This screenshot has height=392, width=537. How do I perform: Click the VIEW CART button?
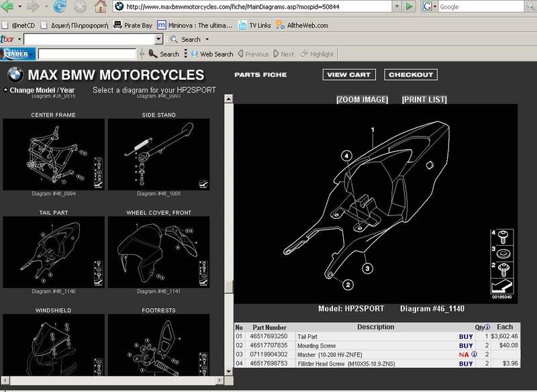[x=349, y=75]
